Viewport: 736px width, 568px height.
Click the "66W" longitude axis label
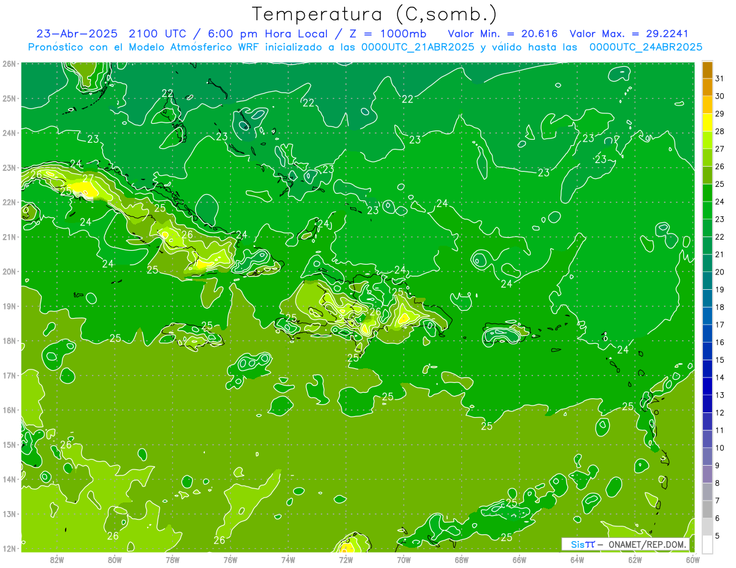pyautogui.click(x=519, y=559)
